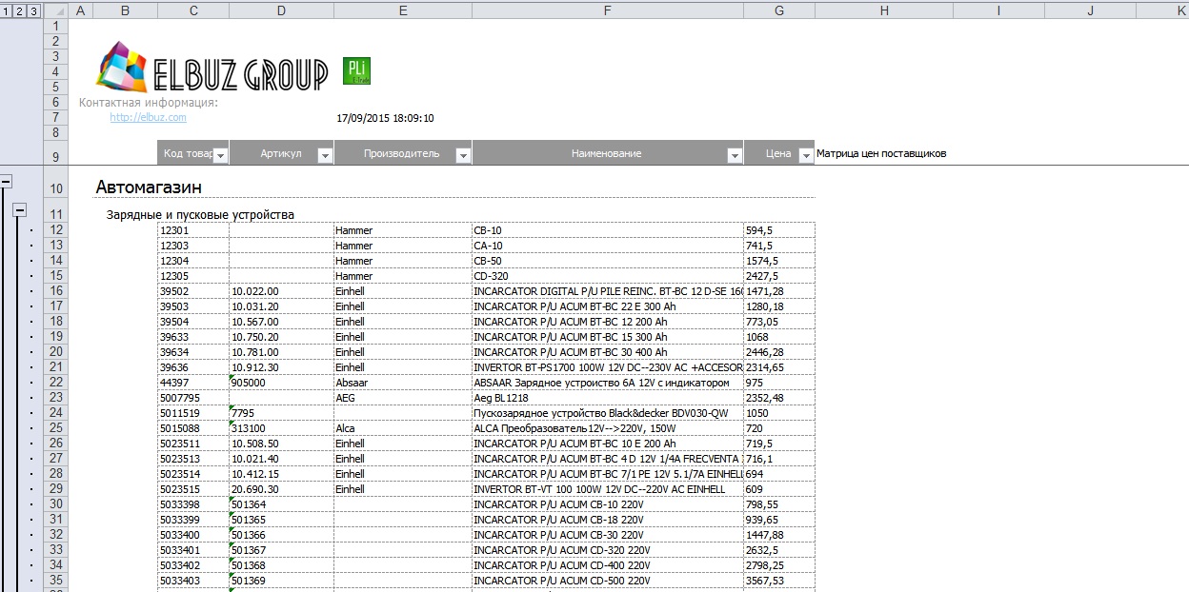1189x592 pixels.
Task: Select price cell 3567,53
Action: [779, 581]
